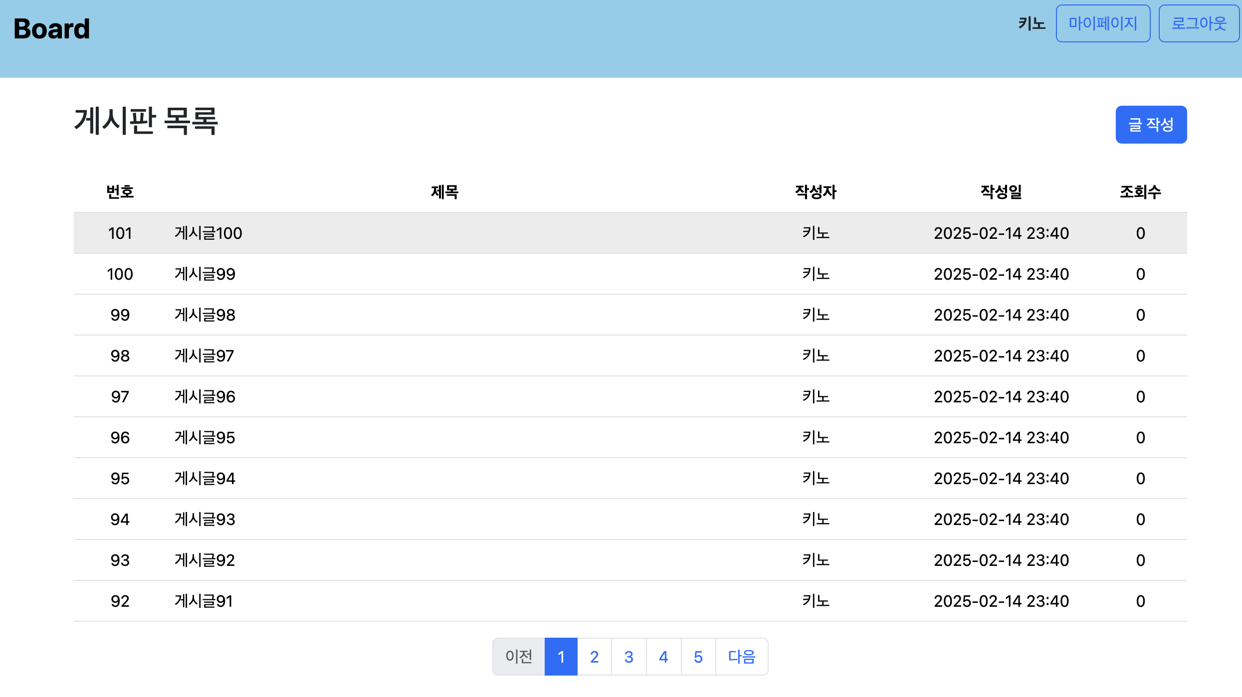Click 로그아웃 to sign out
Image resolution: width=1242 pixels, height=697 pixels.
coord(1199,23)
